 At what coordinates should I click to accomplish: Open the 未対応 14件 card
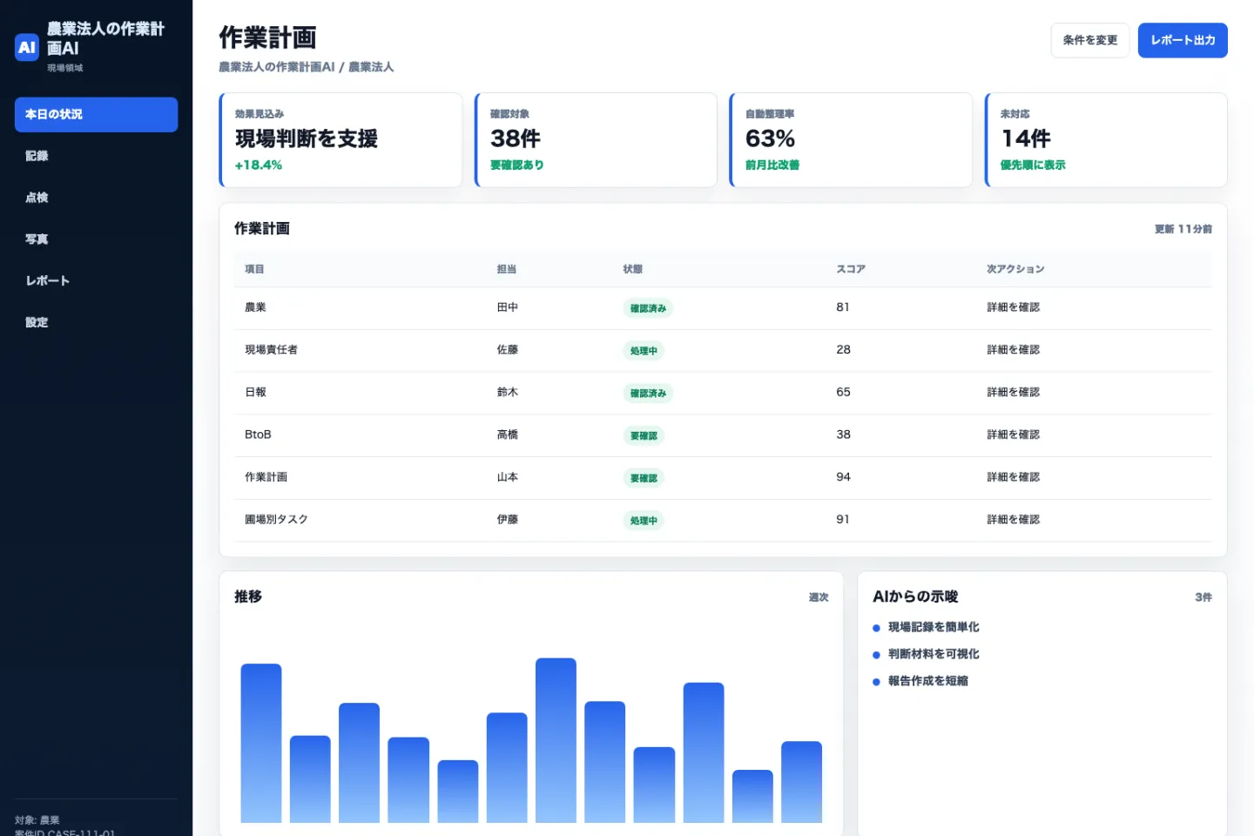(1106, 140)
